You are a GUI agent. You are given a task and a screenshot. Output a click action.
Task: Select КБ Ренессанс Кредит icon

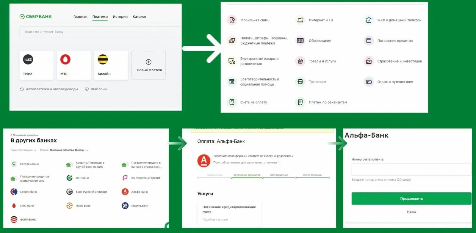point(125,178)
